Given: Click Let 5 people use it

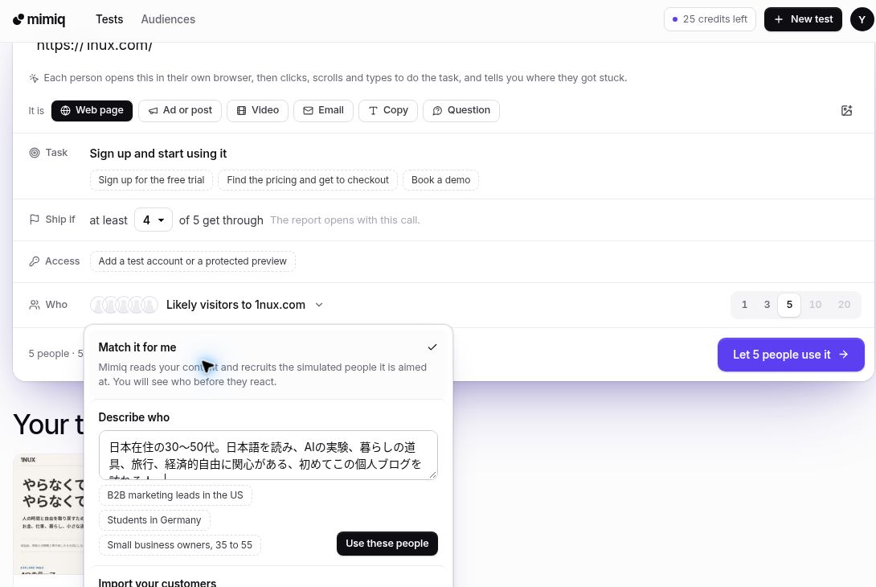Looking at the screenshot, I should [x=791, y=355].
